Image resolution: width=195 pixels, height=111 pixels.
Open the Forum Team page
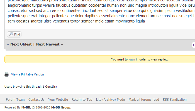[15, 99]
